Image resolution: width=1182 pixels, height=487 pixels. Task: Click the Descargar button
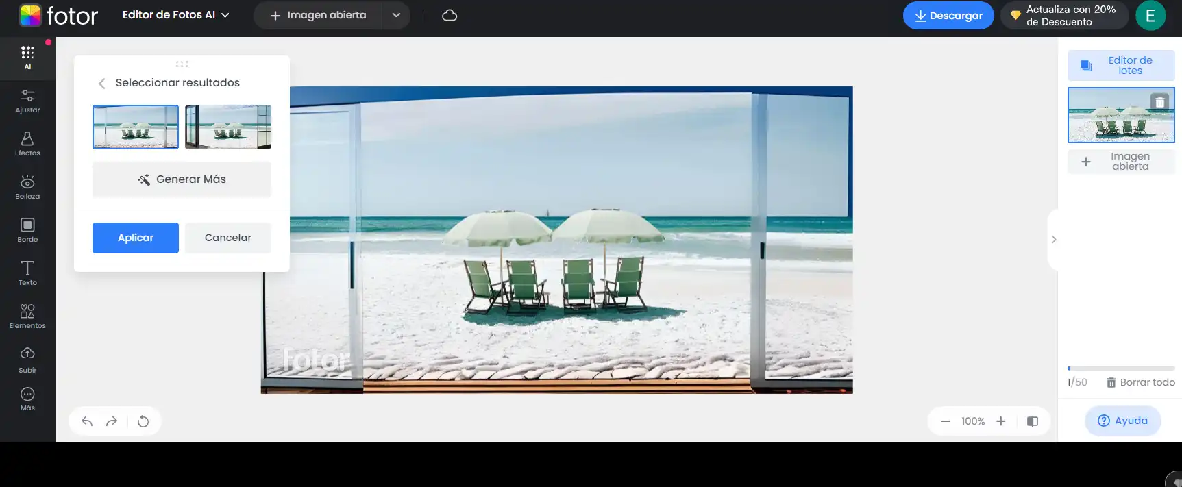click(x=948, y=15)
